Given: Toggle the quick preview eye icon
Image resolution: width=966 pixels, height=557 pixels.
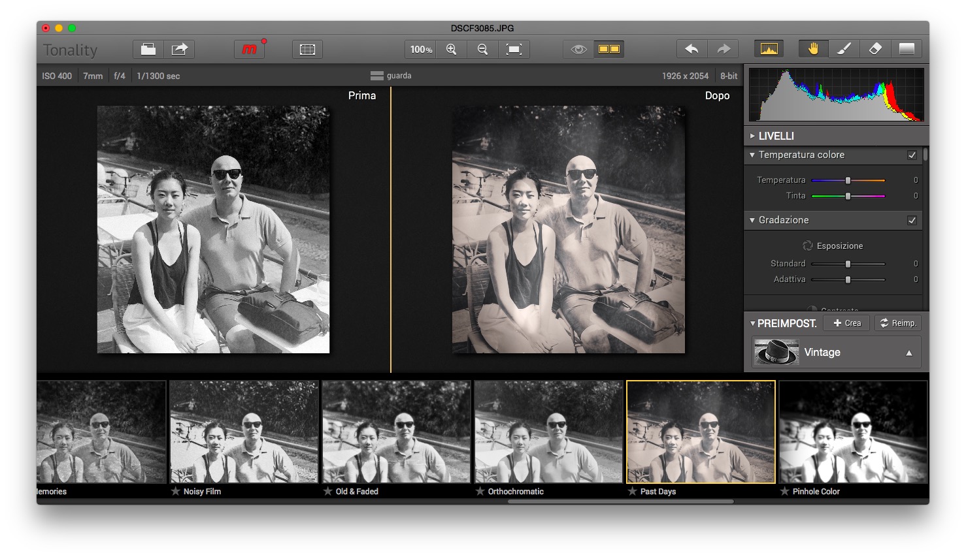Looking at the screenshot, I should [x=578, y=50].
